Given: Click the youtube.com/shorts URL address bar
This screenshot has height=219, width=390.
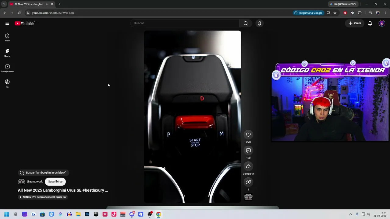Looking at the screenshot, I should point(53,13).
